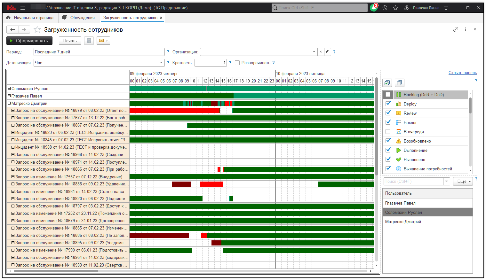Open the favorites star in the title bar
The width and height of the screenshot is (486, 280).
[x=395, y=8]
